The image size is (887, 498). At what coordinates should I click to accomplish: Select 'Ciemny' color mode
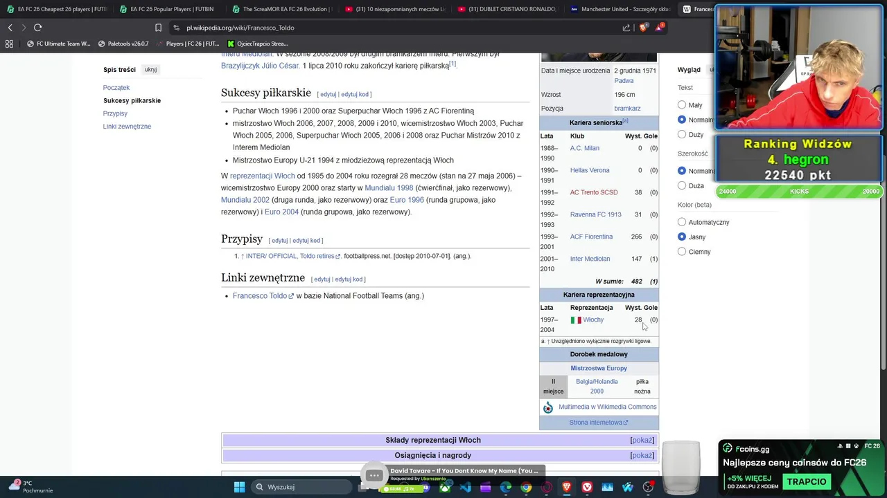point(682,252)
